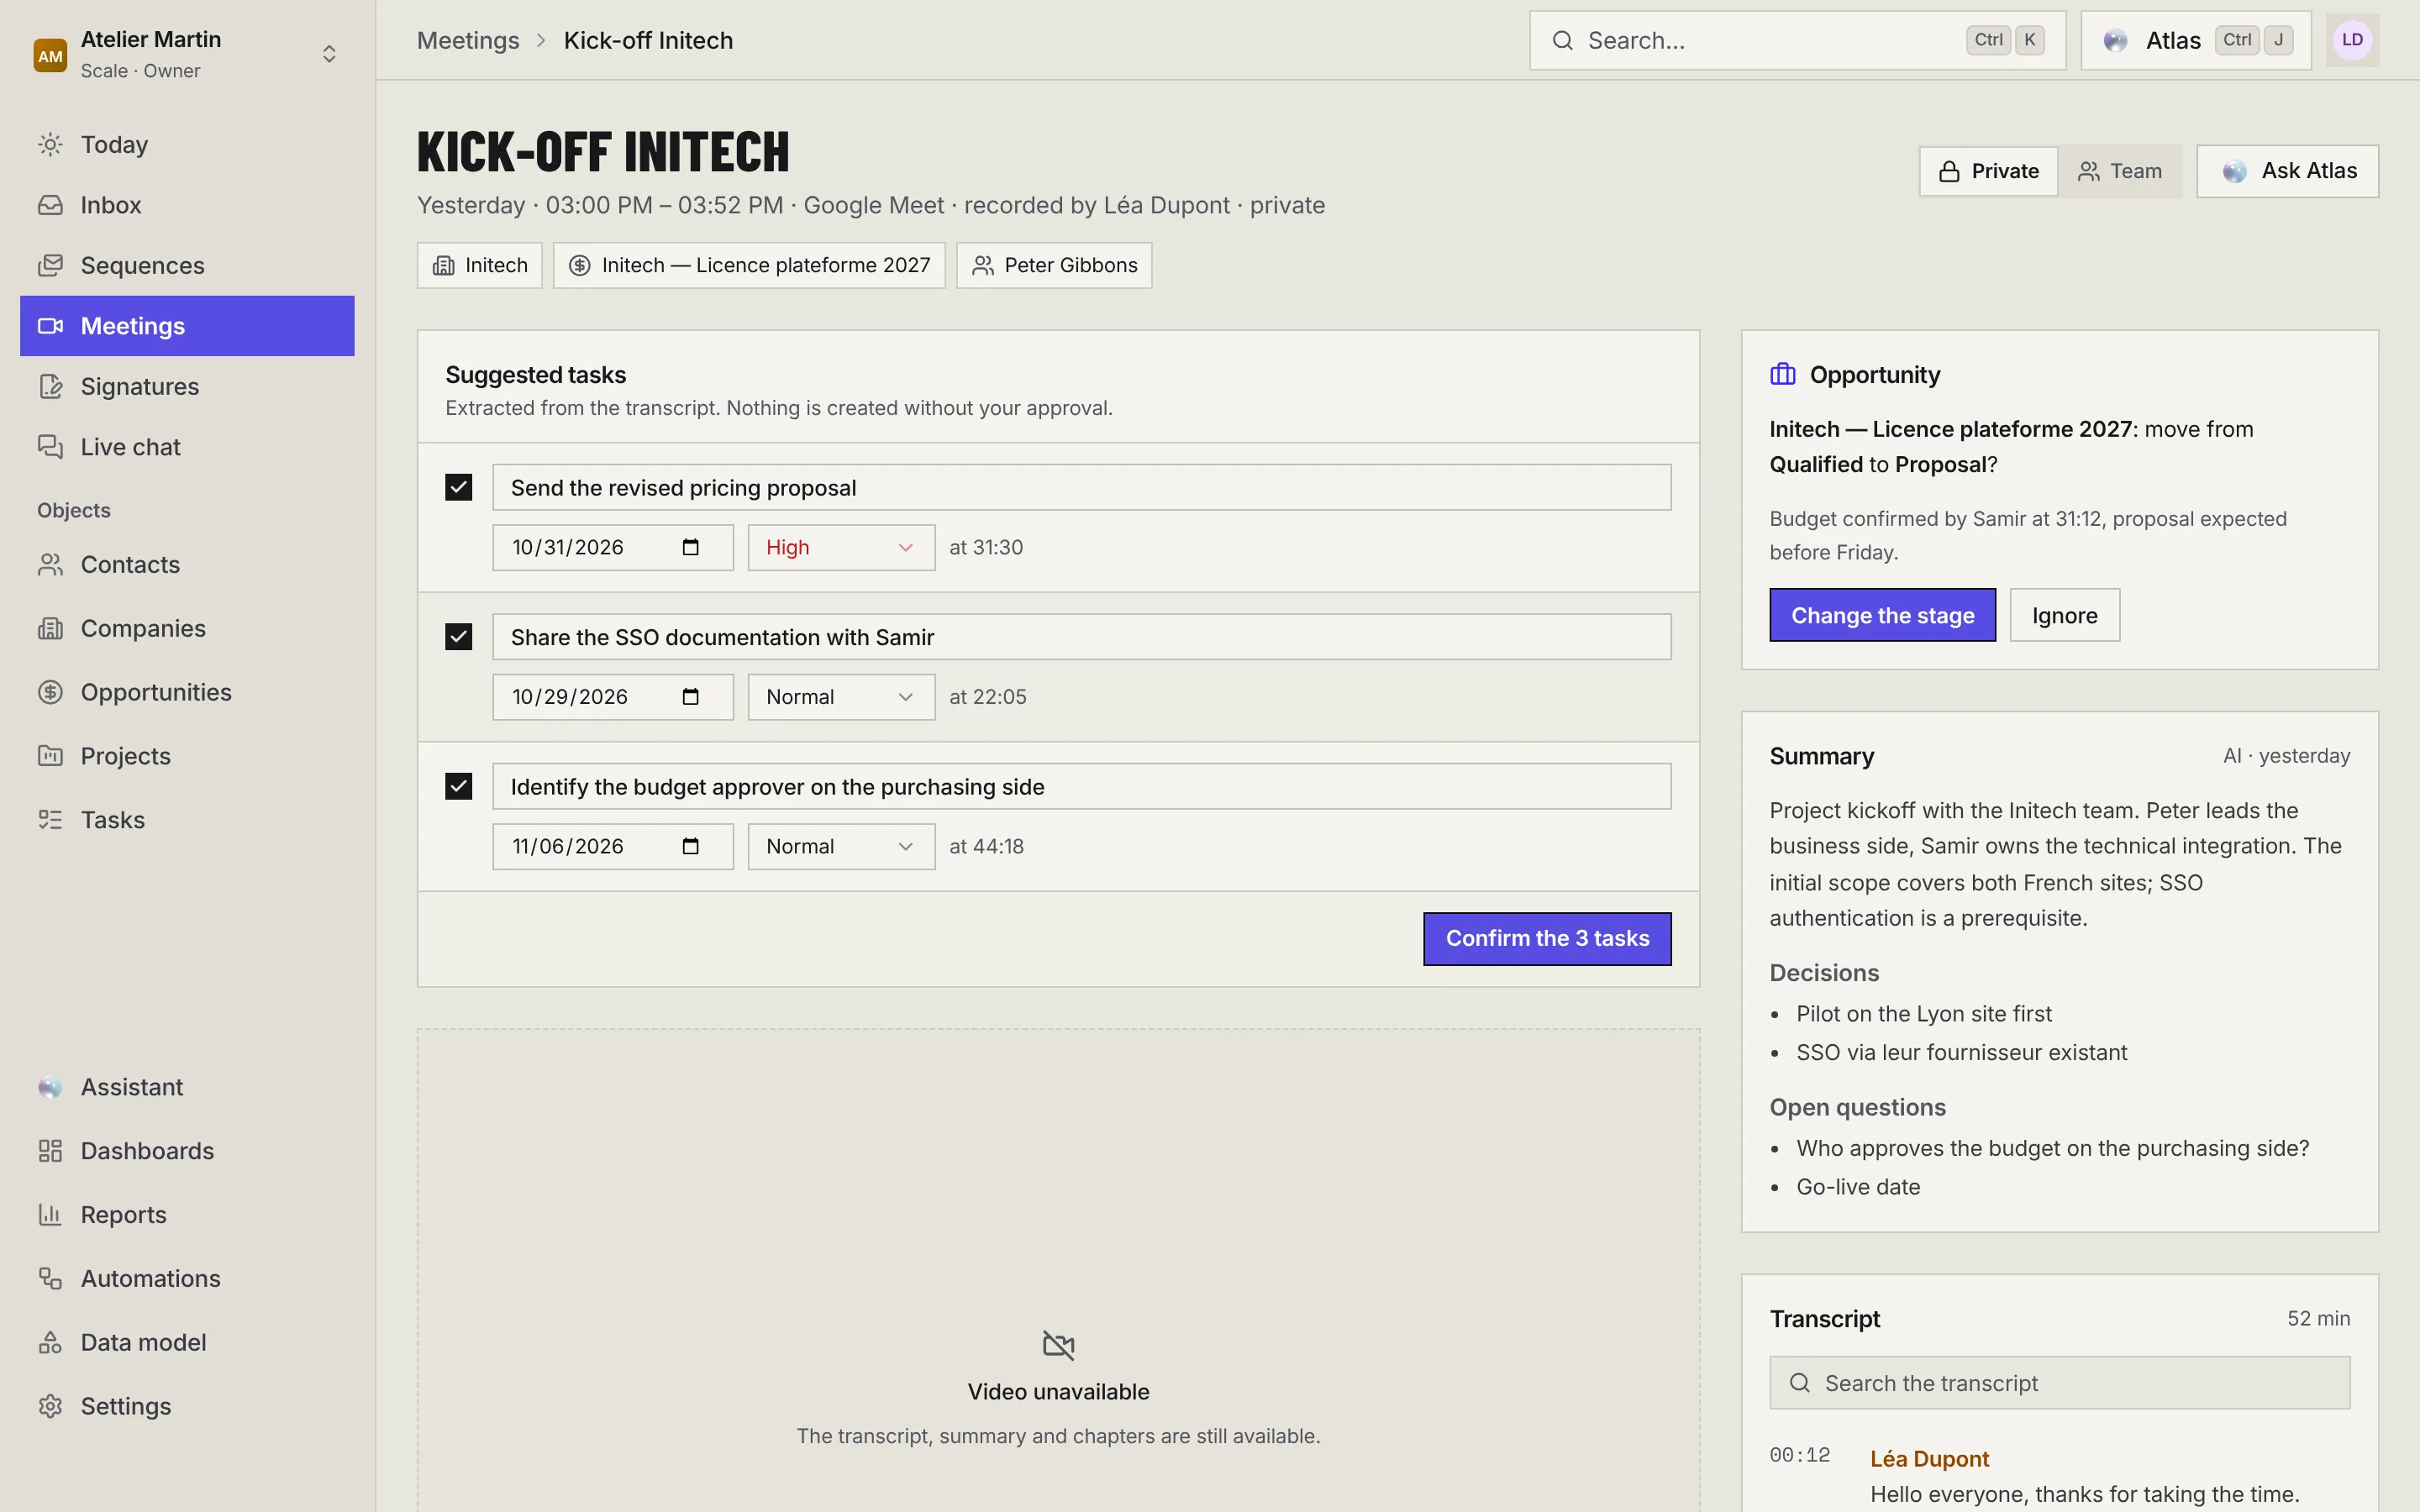Open priority dropdown for budget approver task

click(x=841, y=846)
